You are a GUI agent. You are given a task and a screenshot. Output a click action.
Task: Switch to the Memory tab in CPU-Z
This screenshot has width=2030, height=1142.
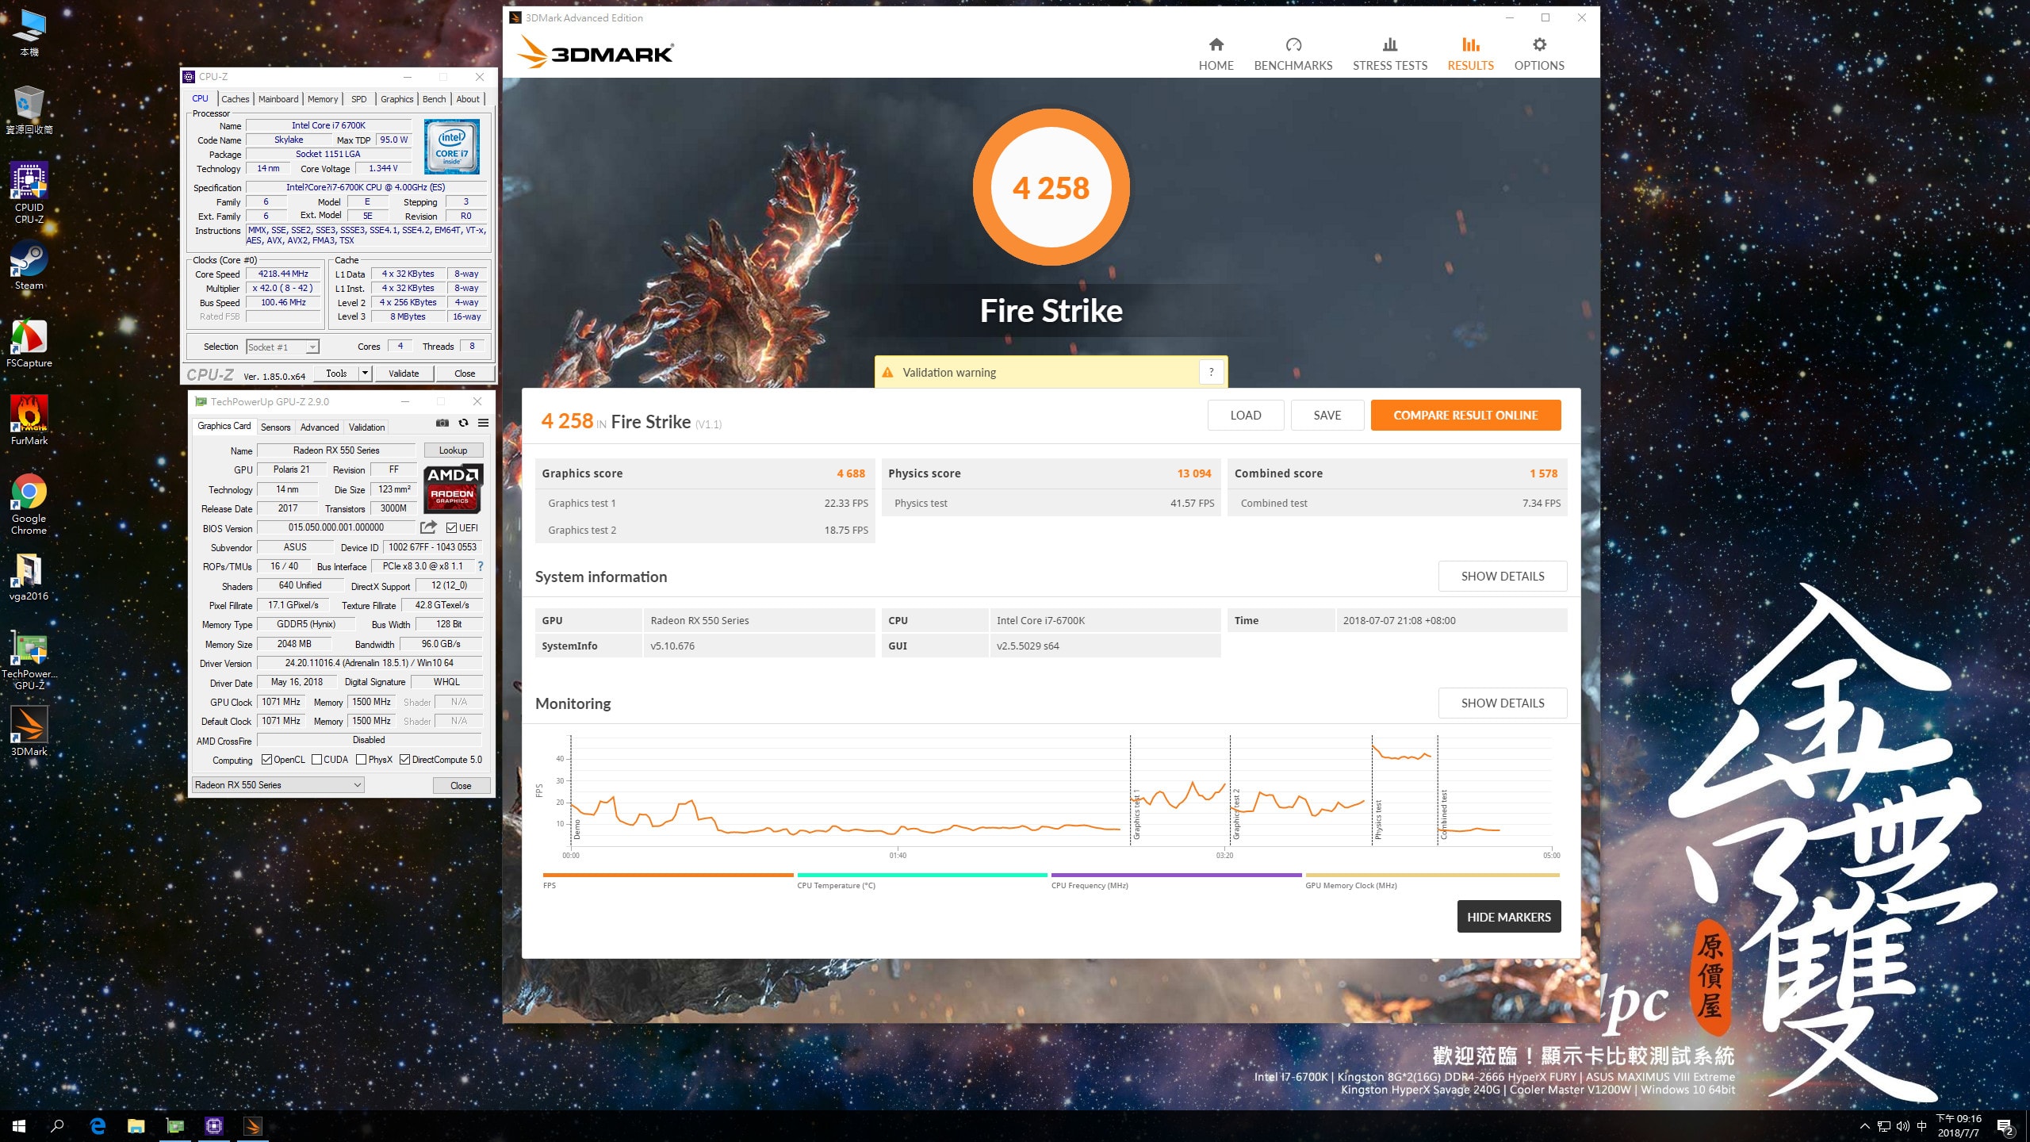click(x=323, y=99)
